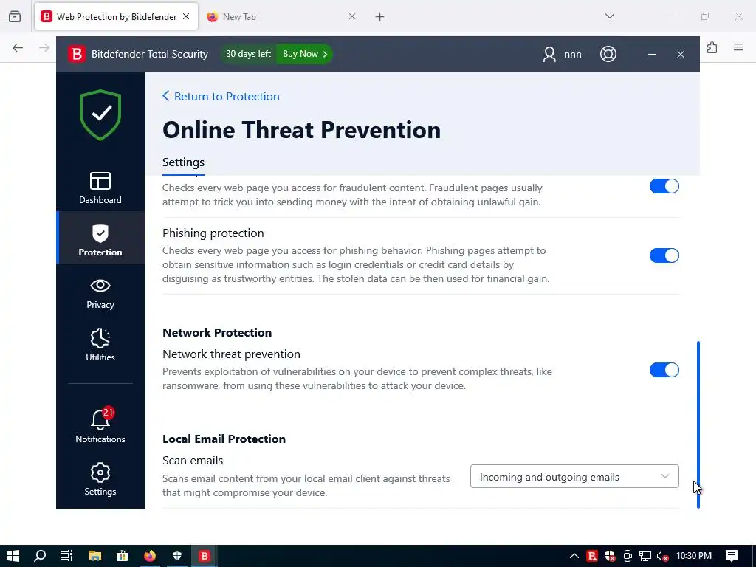756x567 pixels.
Task: Toggle the fraud protection switch off
Action: (664, 186)
